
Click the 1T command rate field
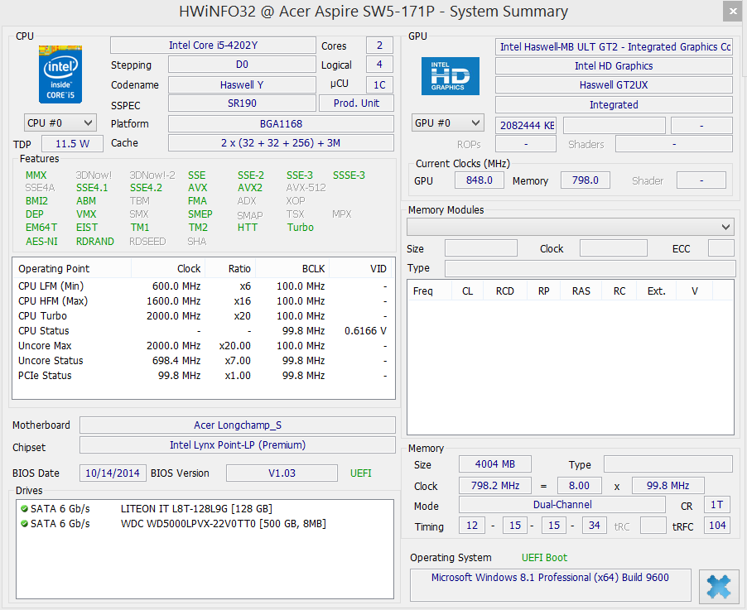716,505
